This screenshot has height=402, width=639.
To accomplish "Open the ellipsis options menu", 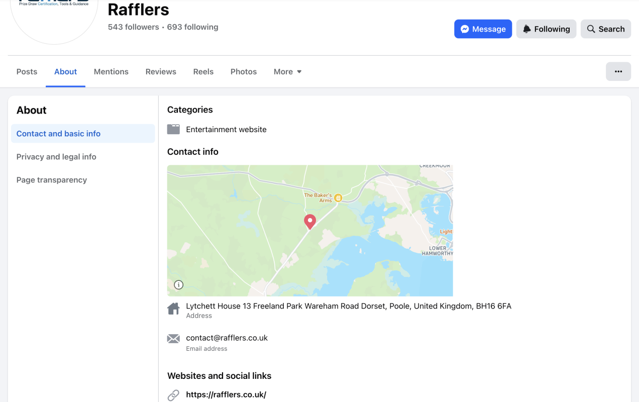I will pos(618,71).
